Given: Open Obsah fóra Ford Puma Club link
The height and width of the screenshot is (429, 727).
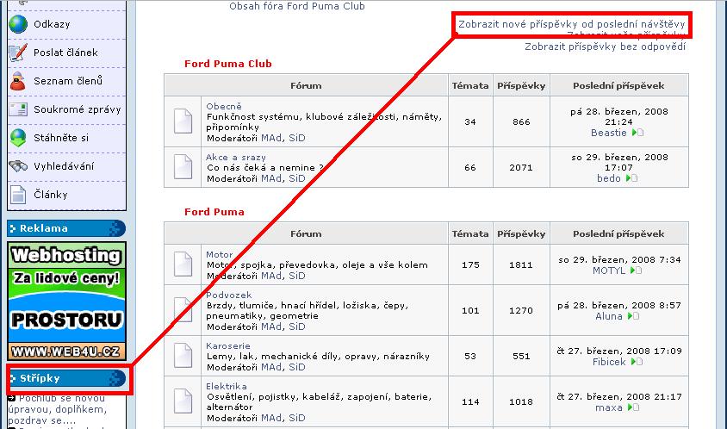Looking at the screenshot, I should [x=297, y=7].
